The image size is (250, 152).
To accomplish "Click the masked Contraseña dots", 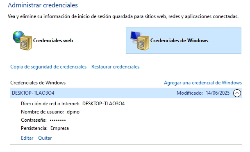I will tap(58, 120).
